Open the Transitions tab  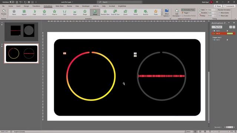36,6
